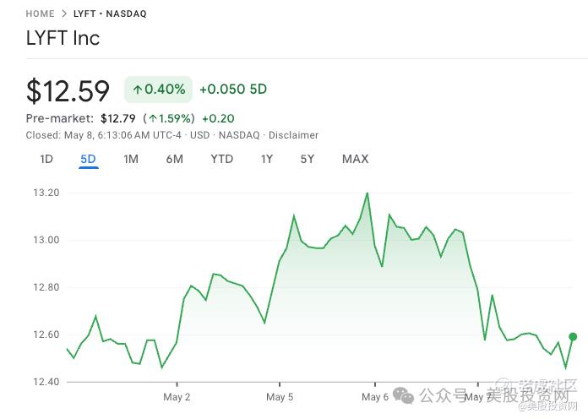Click the breadcrumb chevron separator
This screenshot has height=419, width=588.
coord(64,14)
